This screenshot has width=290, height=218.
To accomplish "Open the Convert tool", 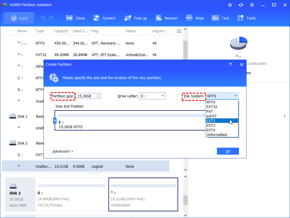I will pyautogui.click(x=104, y=18).
